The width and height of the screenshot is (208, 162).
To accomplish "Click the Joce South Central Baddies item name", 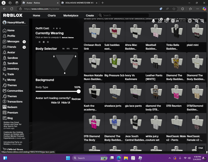I will (135, 138).
